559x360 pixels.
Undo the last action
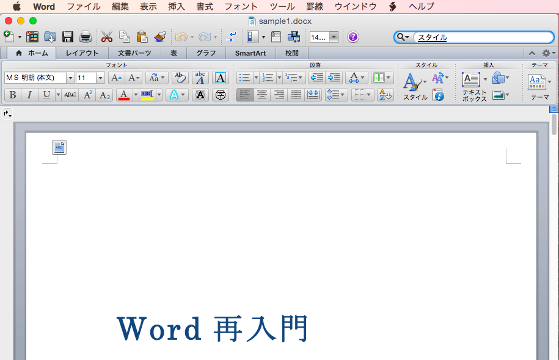coord(181,37)
